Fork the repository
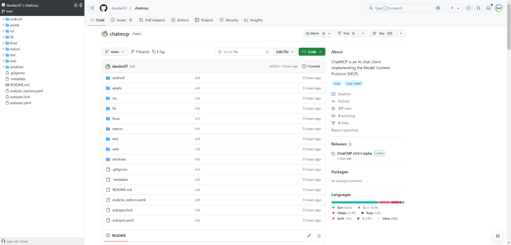The width and height of the screenshot is (511, 245). [347, 33]
